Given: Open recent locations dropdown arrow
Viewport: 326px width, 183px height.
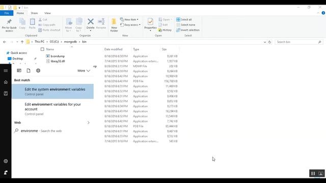Looking at the screenshot, I should pyautogui.click(x=17, y=42).
